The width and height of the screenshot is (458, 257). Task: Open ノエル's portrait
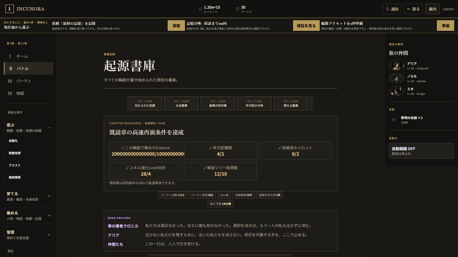(396, 79)
